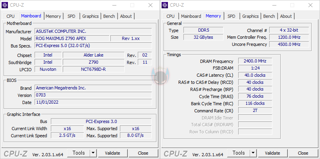The width and height of the screenshot is (320, 159).
Task: Open Tools dropdown arrow in left window
Action: (x=93, y=153)
